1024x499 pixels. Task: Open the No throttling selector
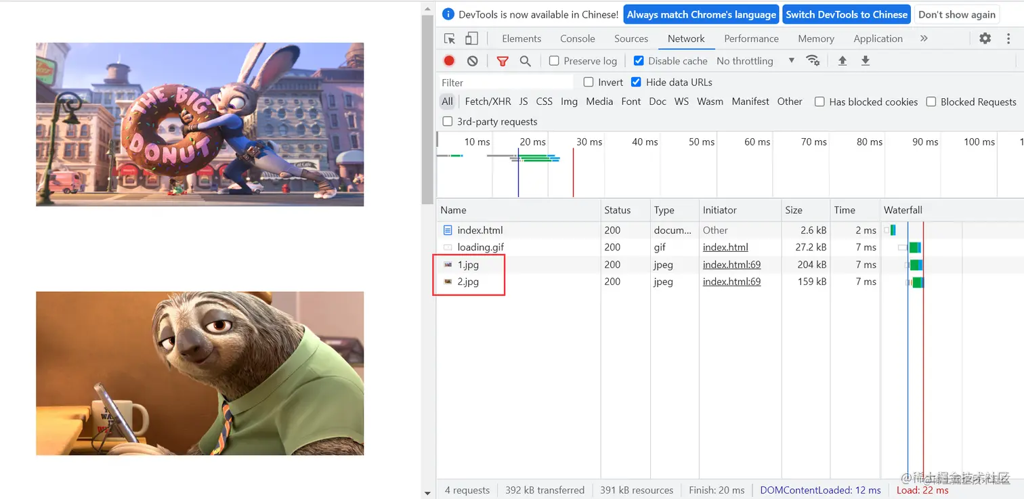pyautogui.click(x=755, y=61)
